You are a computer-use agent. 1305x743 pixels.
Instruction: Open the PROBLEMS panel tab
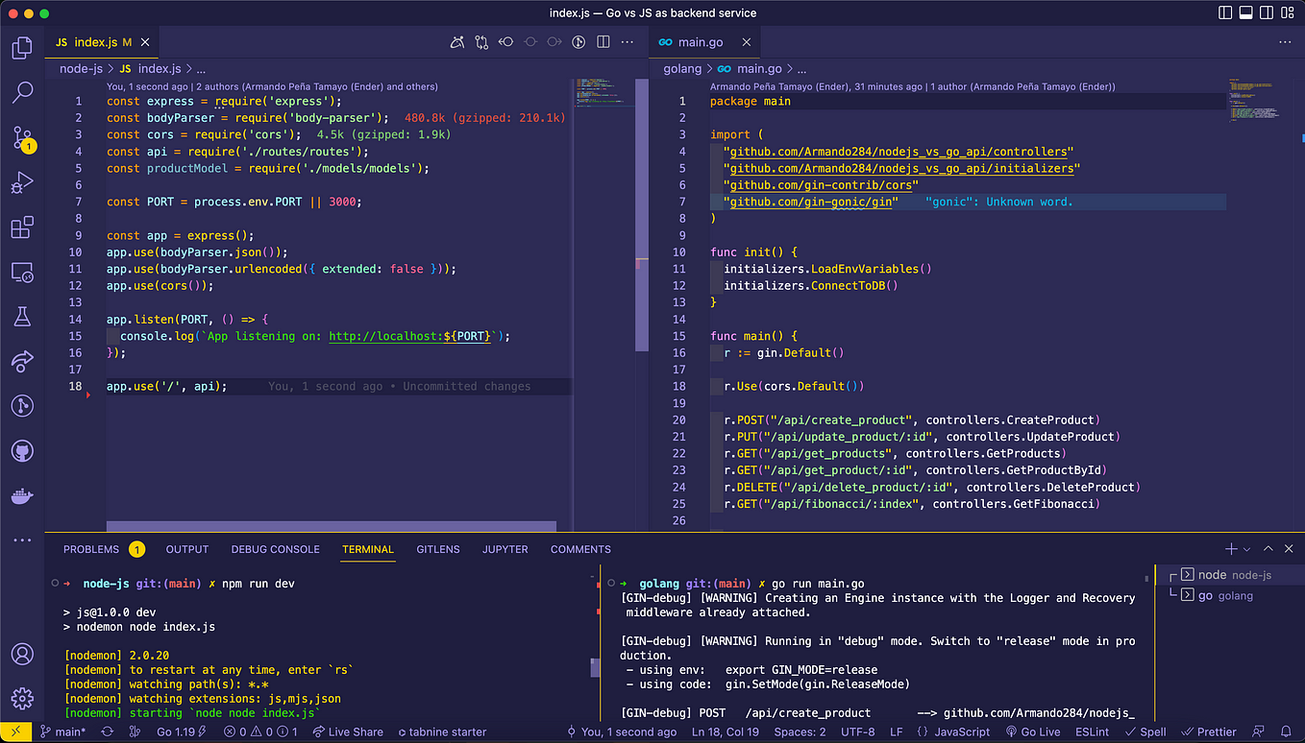click(x=103, y=549)
